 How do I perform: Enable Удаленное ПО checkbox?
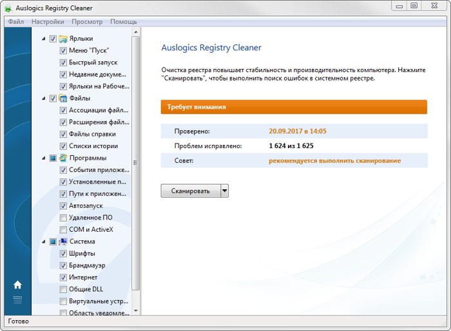(x=63, y=218)
